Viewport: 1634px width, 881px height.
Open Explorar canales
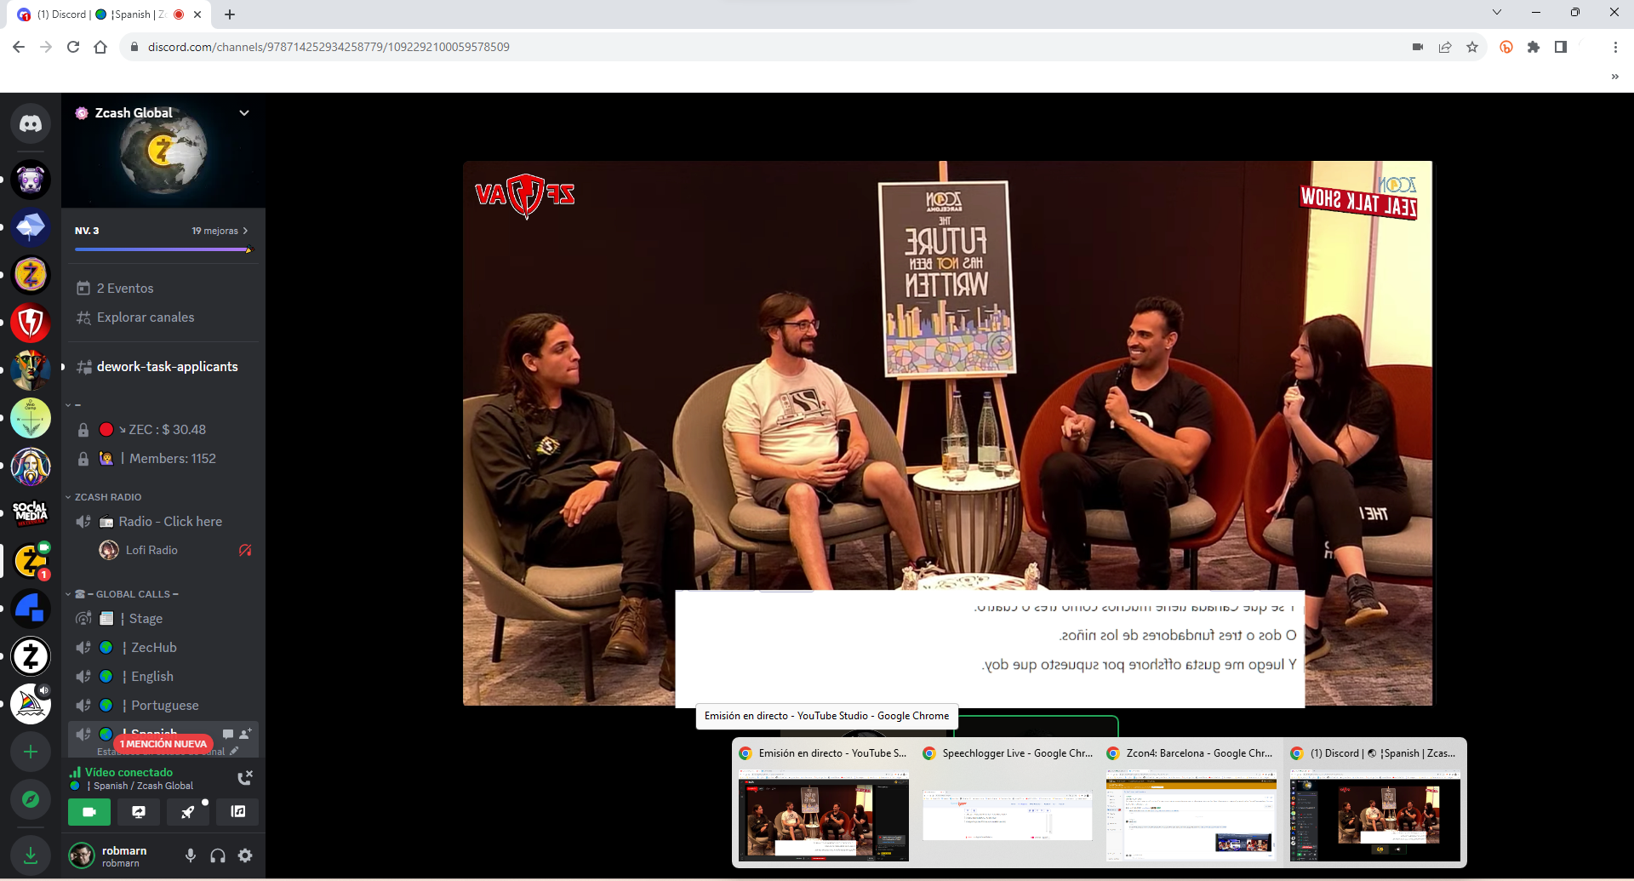(x=163, y=318)
